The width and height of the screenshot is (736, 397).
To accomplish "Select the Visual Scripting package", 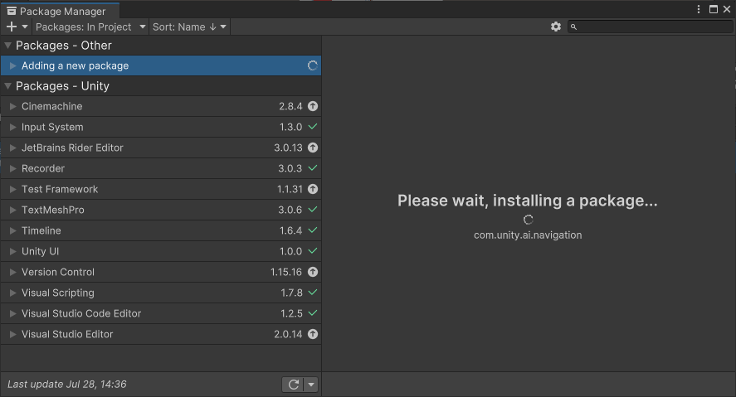I will (161, 293).
